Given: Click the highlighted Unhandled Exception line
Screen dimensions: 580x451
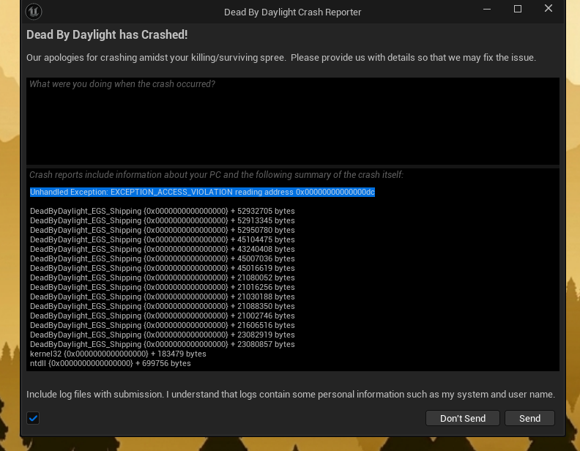Looking at the screenshot, I should click(x=202, y=193).
